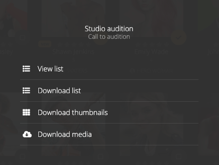Choose the Download media option
219x165 pixels.
[x=109, y=134]
